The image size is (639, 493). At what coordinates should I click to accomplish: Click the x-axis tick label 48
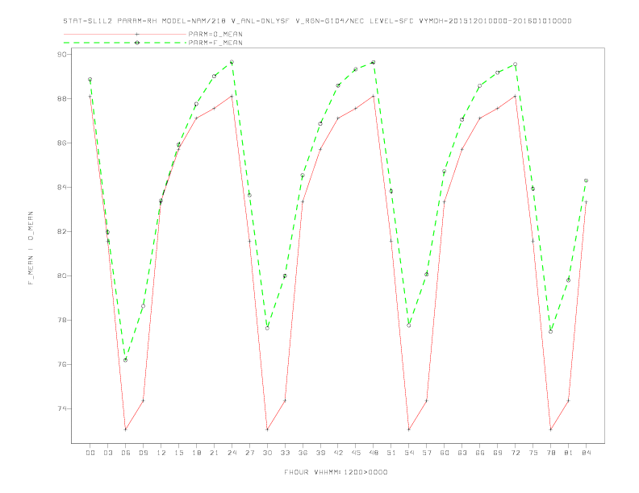click(374, 453)
